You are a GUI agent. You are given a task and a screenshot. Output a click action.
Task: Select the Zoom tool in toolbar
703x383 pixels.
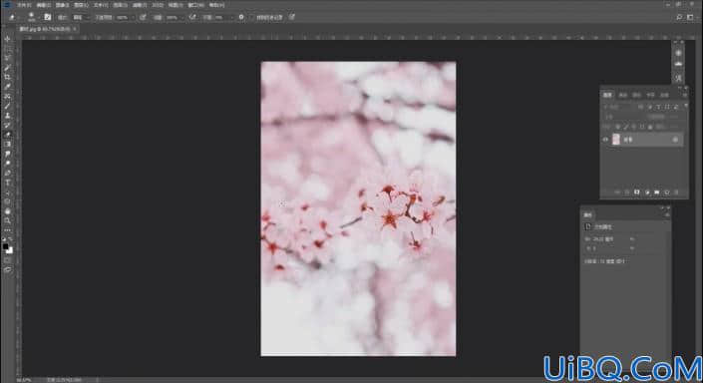[x=7, y=220]
